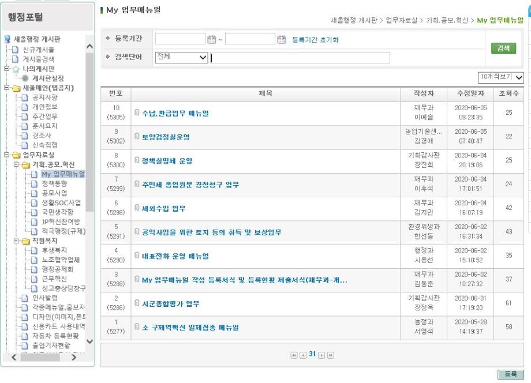The height and width of the screenshot is (383, 531).
Task: Open the start date calendar picker
Action: (212, 40)
